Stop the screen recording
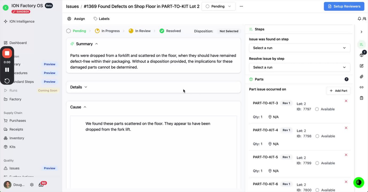The width and height of the screenshot is (368, 192). click(x=7, y=53)
